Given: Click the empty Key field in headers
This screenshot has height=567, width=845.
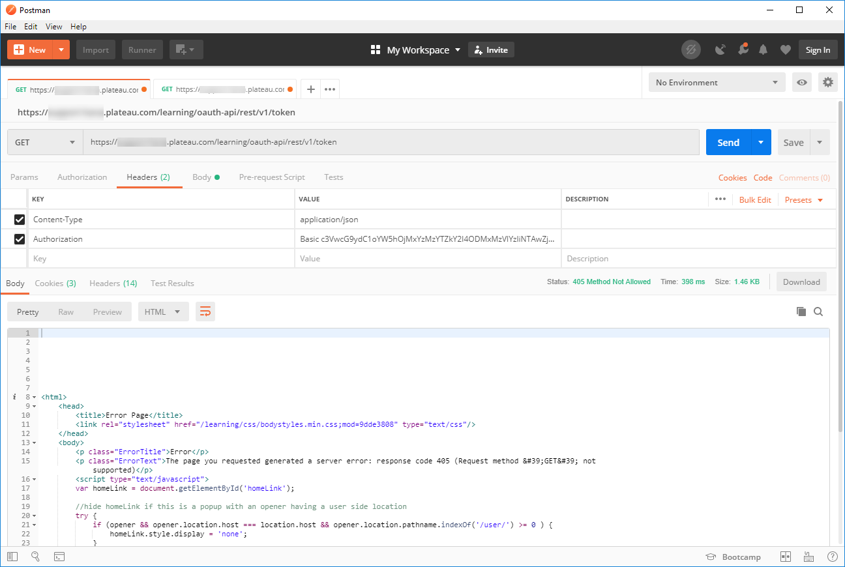Looking at the screenshot, I should click(x=161, y=259).
